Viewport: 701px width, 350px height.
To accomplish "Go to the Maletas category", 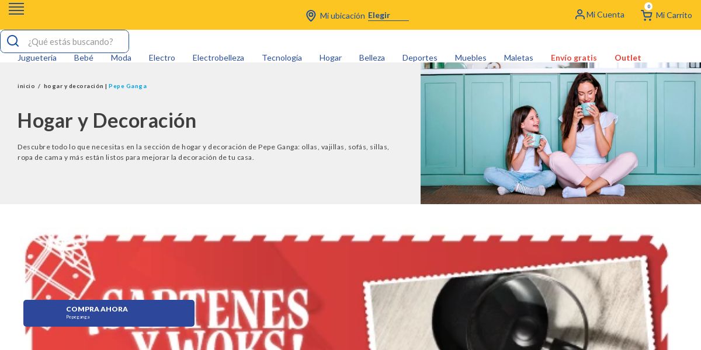I will pos(519,58).
